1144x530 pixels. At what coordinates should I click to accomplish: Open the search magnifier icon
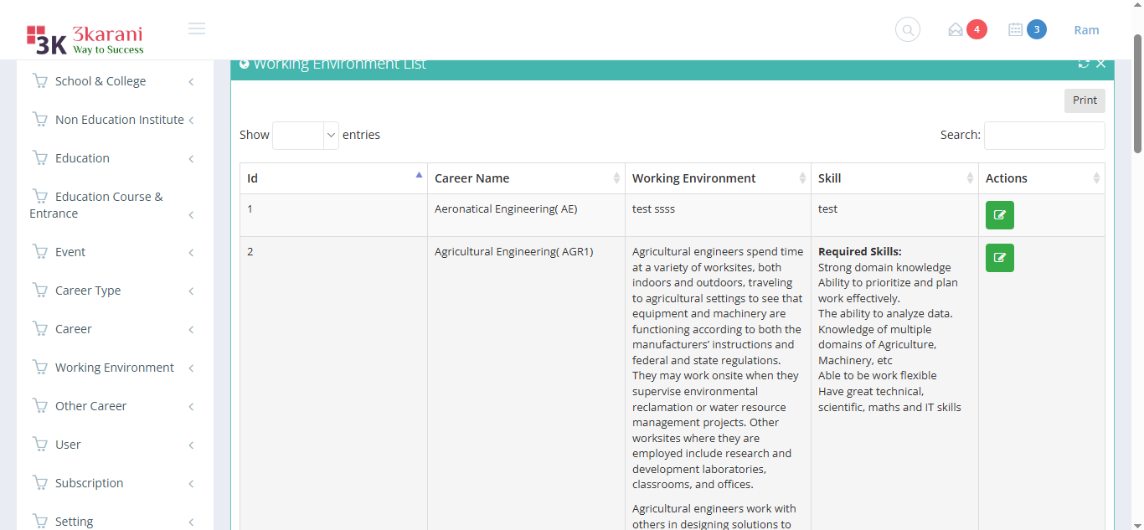(x=907, y=30)
